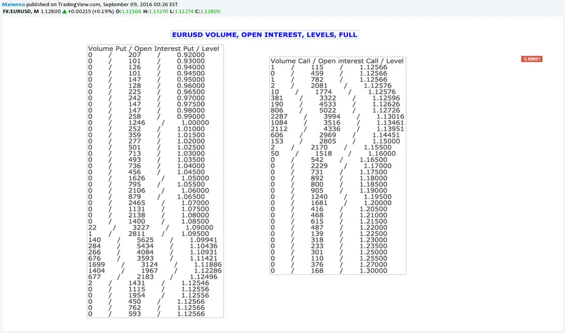Click put open interest 1246

136,122
